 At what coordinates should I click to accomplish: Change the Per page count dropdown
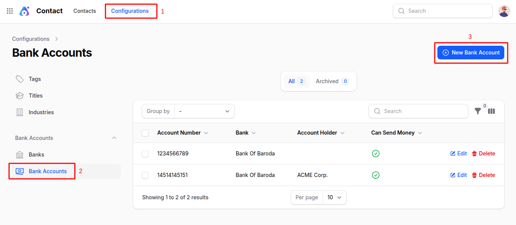coord(334,197)
